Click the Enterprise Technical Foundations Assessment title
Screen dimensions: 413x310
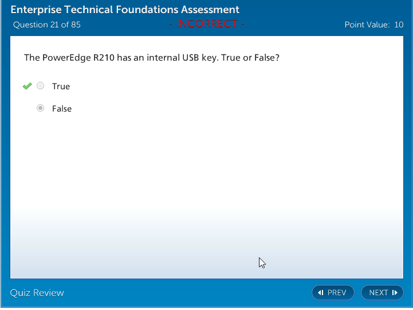pyautogui.click(x=125, y=10)
